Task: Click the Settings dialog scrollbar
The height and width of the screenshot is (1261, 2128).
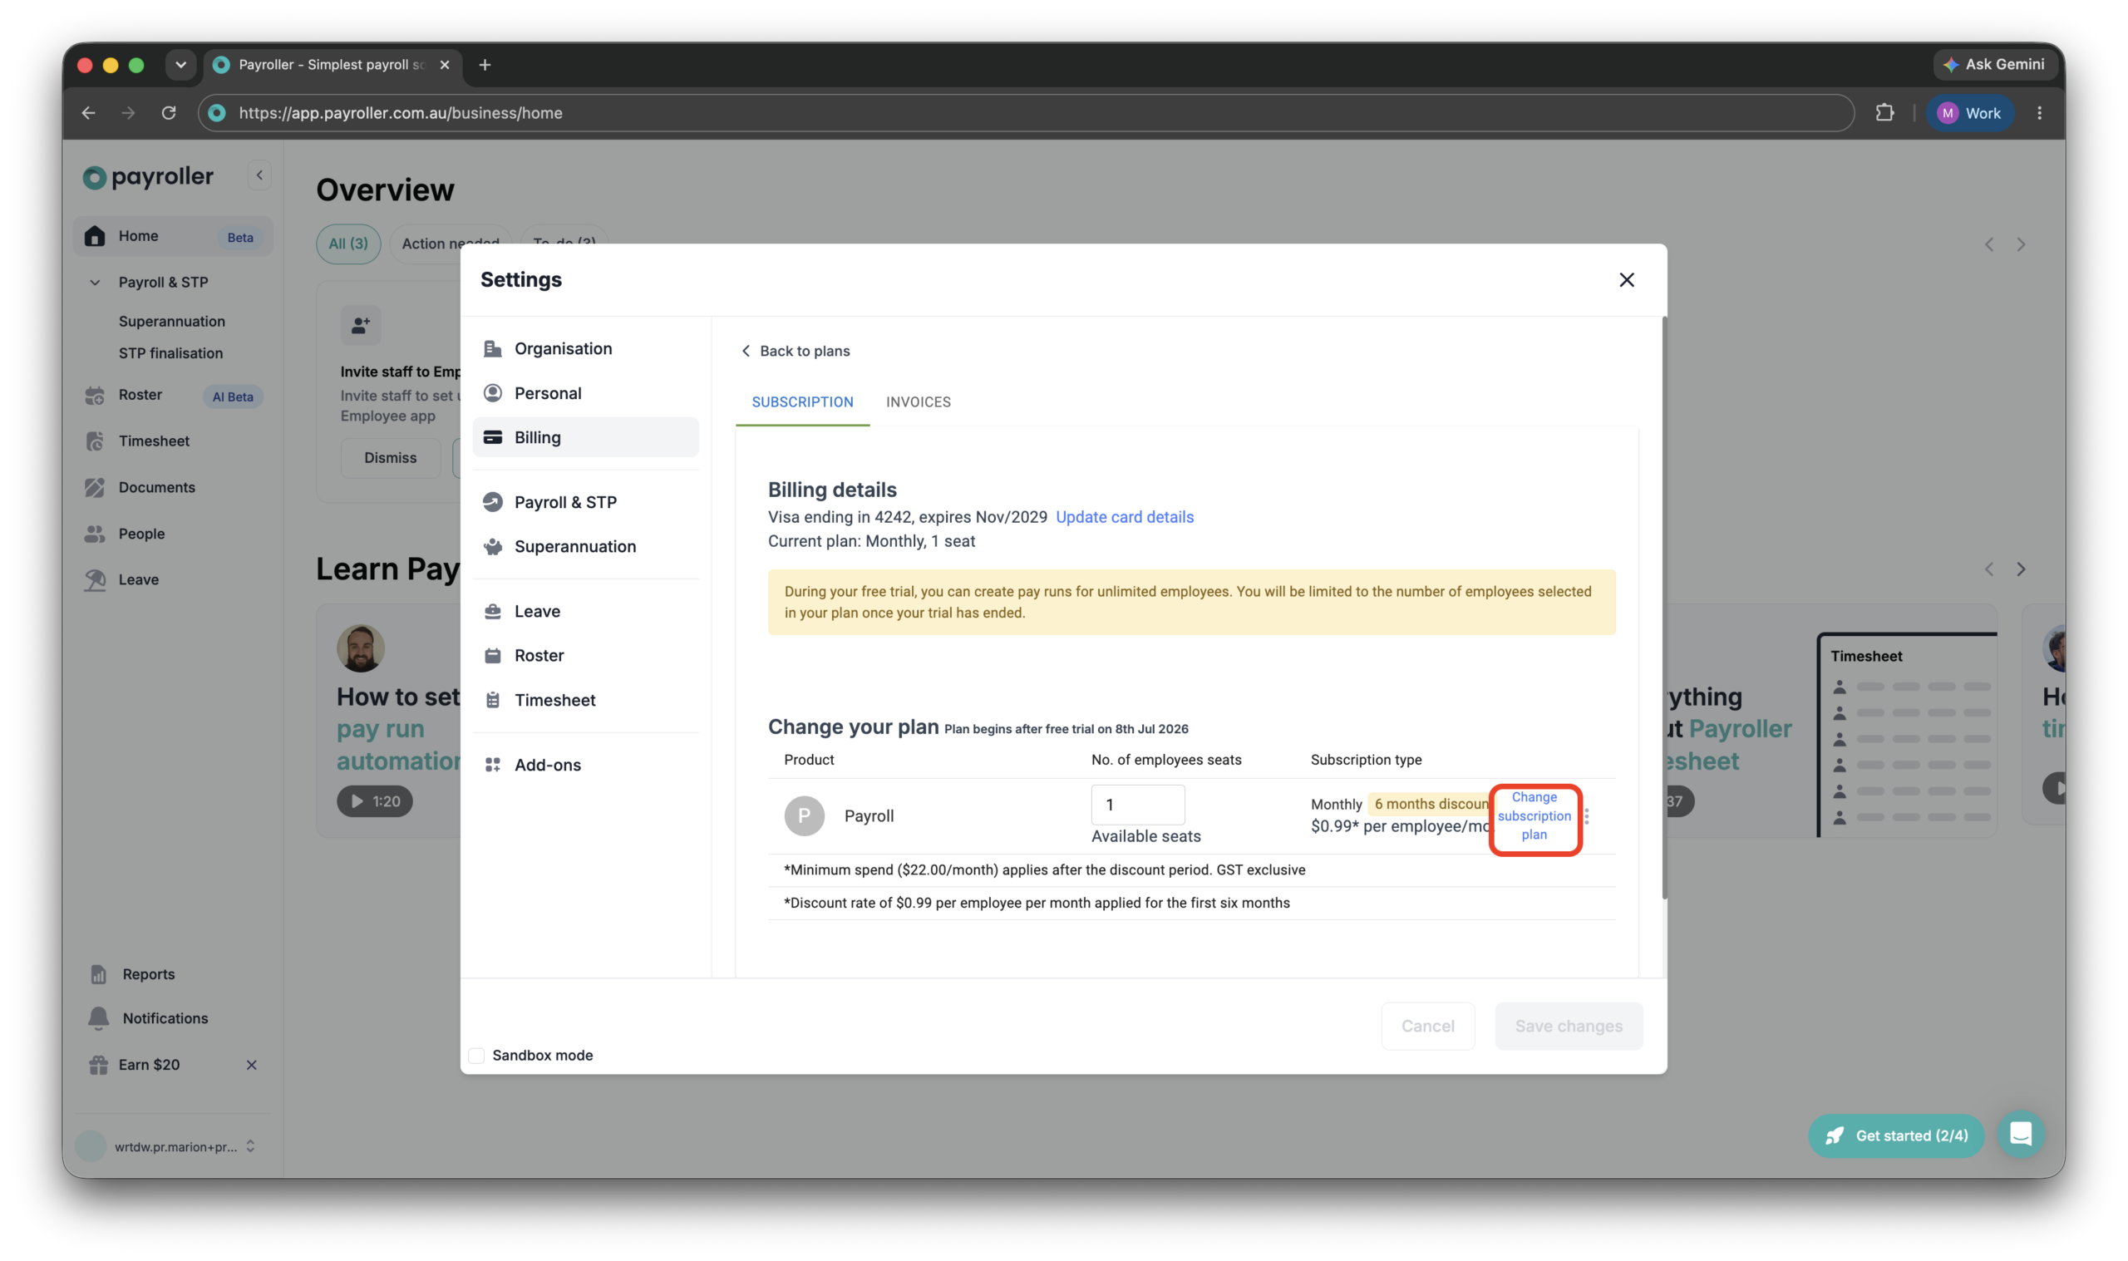Action: pos(1663,608)
